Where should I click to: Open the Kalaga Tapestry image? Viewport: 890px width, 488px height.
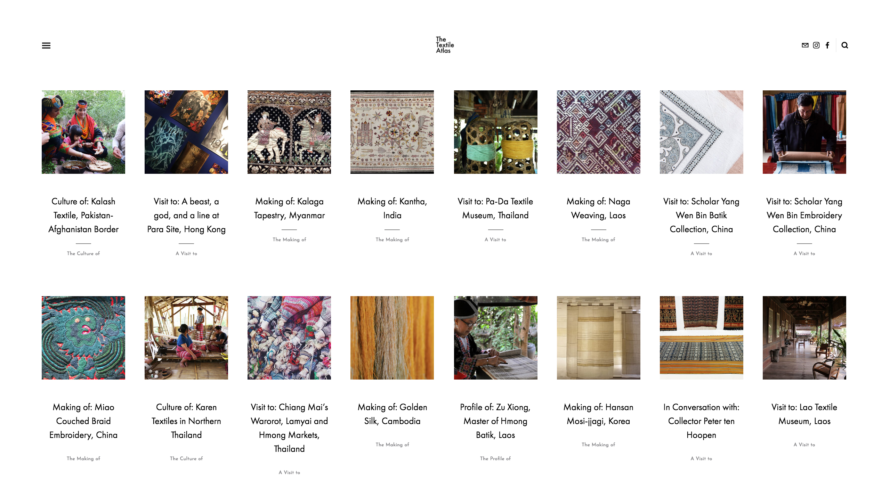(289, 132)
